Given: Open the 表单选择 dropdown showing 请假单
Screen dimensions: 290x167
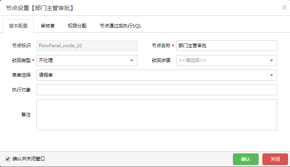Looking at the screenshot, I should tap(157, 75).
